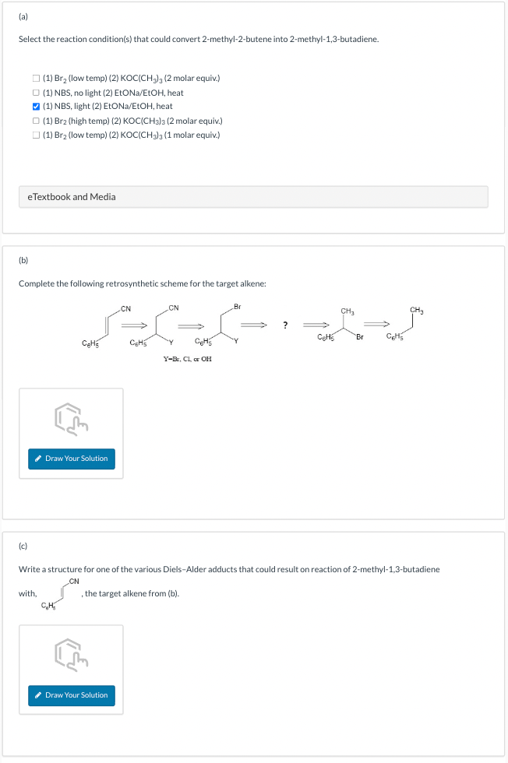The height and width of the screenshot is (763, 508).
Task: Expand the eTextbook and Media section
Action: 253,197
